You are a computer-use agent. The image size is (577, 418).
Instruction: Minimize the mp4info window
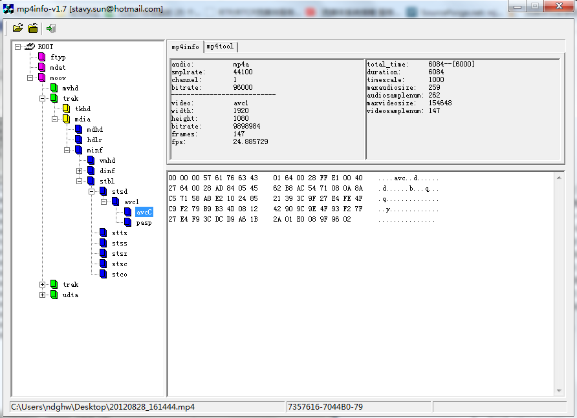[517, 6]
